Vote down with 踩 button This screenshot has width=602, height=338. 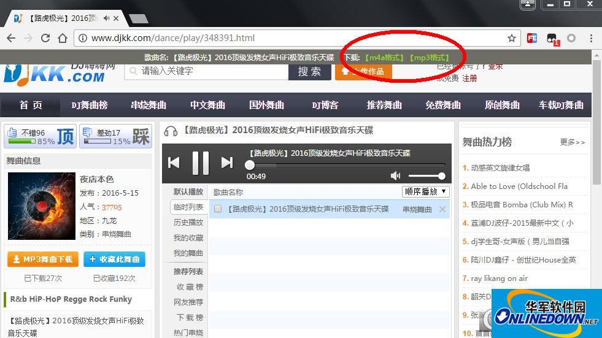(141, 136)
